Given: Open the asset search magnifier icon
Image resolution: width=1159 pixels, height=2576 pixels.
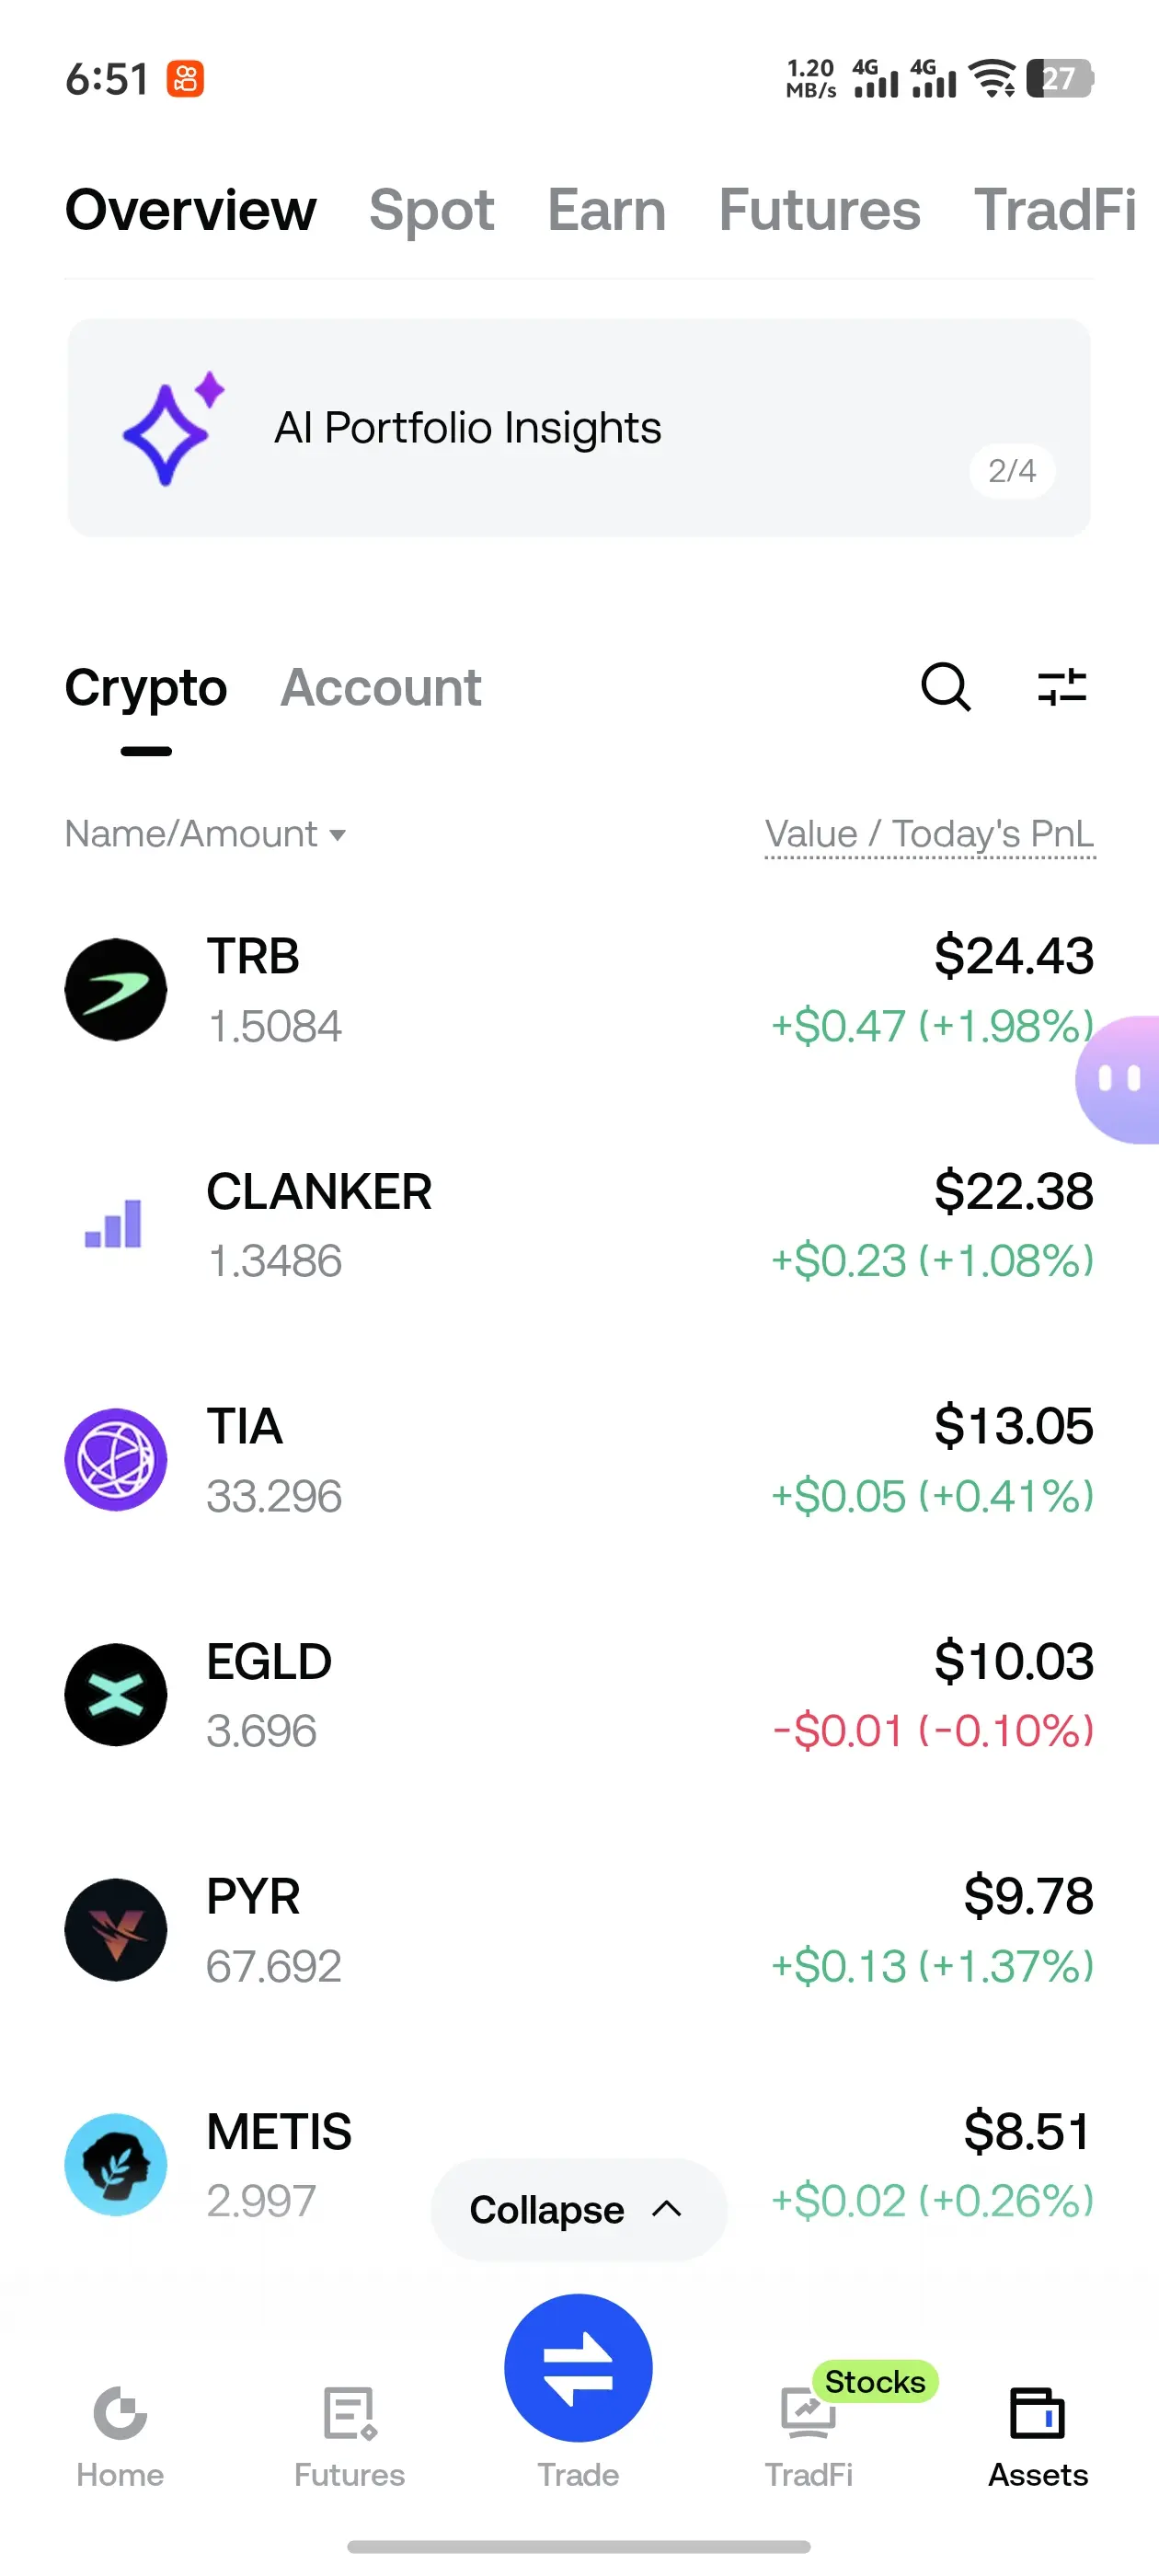Looking at the screenshot, I should click(x=945, y=687).
